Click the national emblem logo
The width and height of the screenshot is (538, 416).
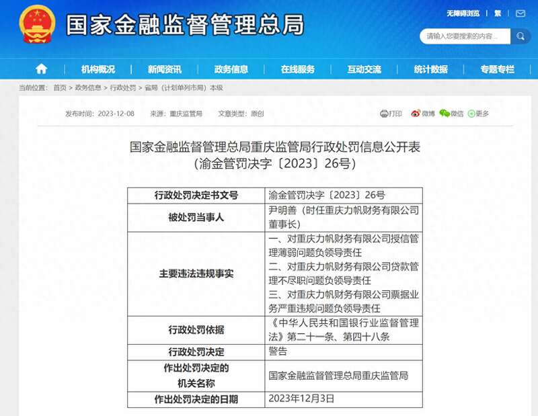tap(37, 25)
